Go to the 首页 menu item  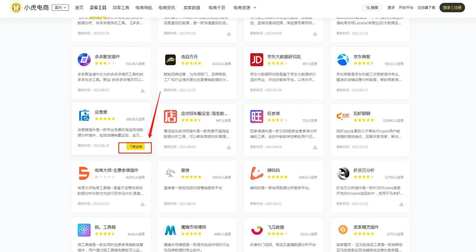tap(79, 8)
